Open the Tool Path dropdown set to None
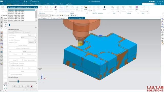Screen dimensions: 164x92 pyautogui.click(x=28, y=38)
